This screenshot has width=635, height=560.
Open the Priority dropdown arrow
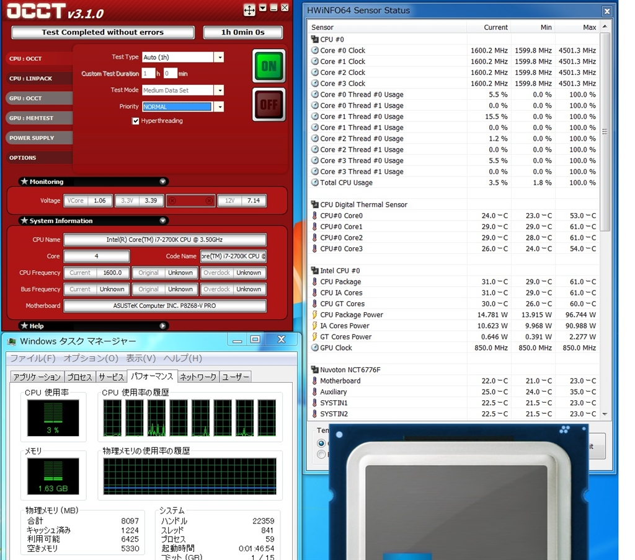(218, 107)
